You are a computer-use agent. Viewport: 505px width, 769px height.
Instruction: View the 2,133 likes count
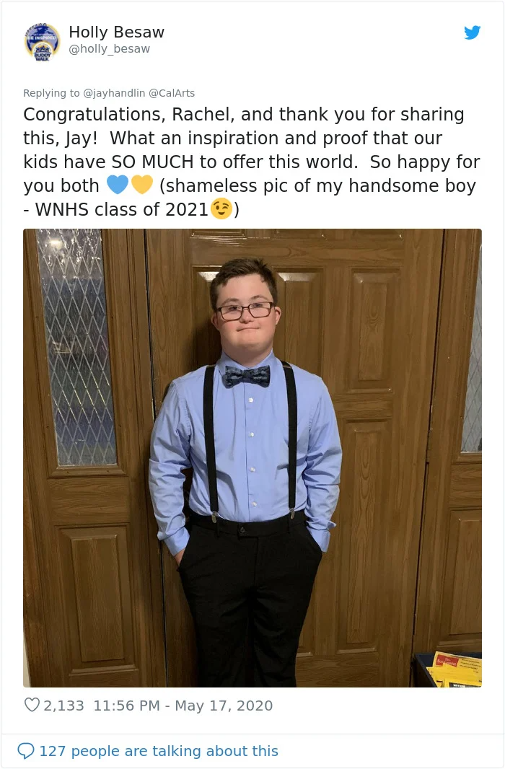pos(63,706)
